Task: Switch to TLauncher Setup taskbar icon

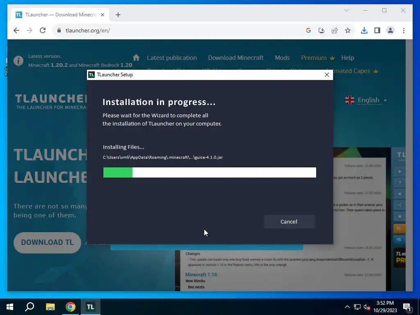Action: click(90, 307)
